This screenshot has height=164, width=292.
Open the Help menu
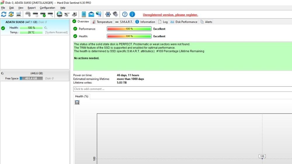[x=63, y=8]
